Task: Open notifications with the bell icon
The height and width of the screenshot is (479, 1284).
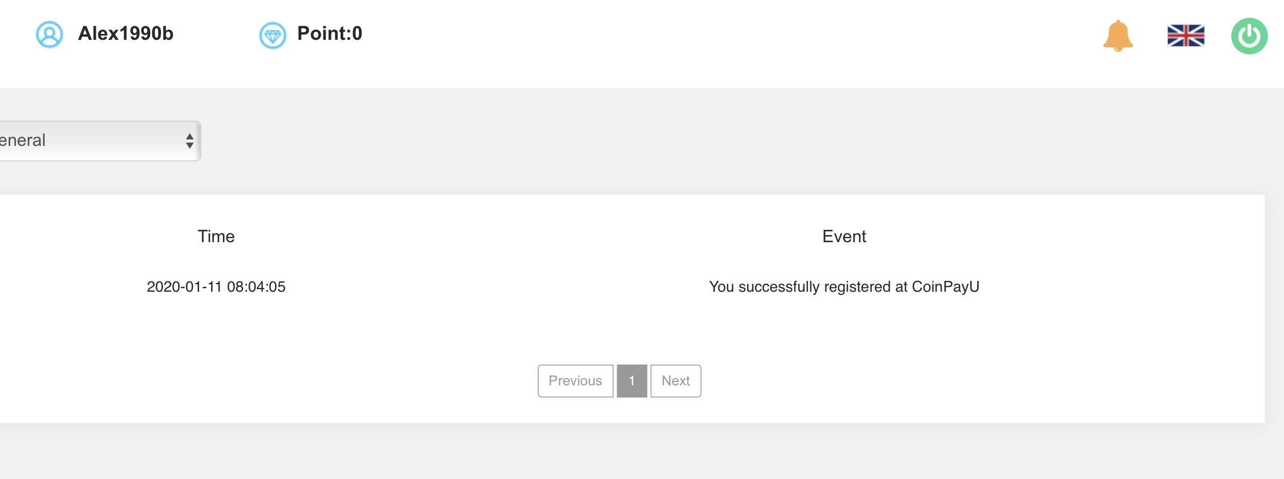Action: 1118,36
